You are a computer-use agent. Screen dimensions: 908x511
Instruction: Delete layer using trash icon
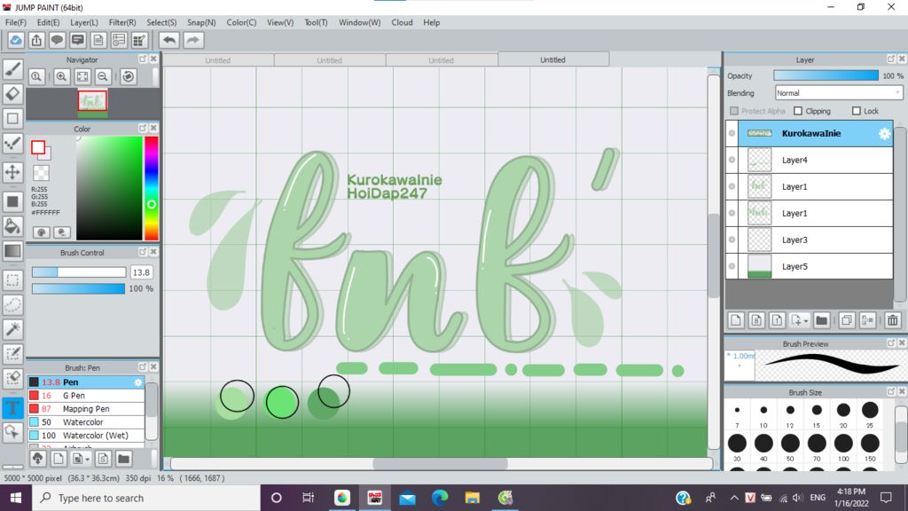tap(892, 319)
